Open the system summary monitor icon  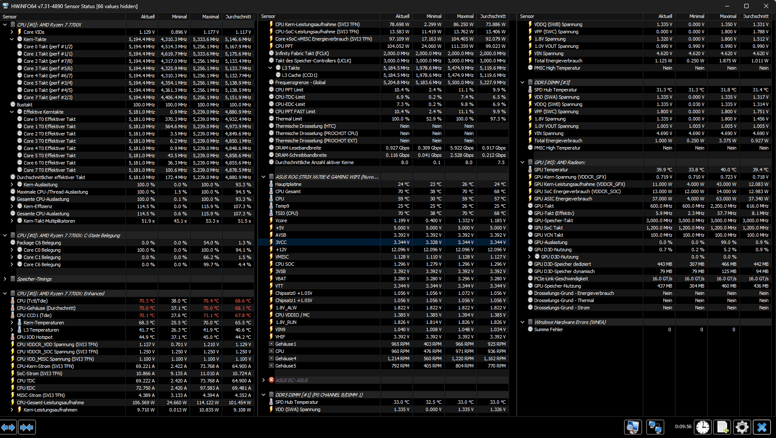click(633, 427)
